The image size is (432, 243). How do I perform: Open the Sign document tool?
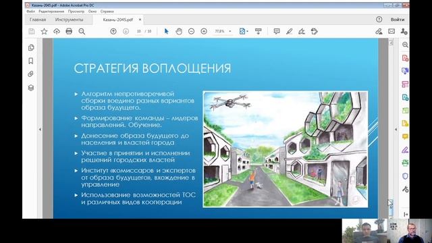pyautogui.click(x=302, y=32)
